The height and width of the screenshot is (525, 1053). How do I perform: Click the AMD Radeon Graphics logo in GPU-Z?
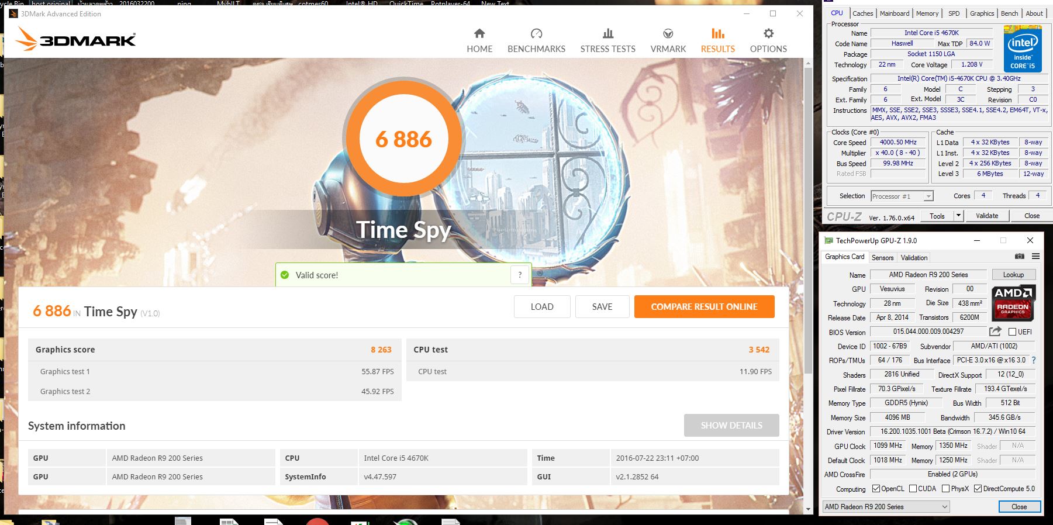click(x=1013, y=302)
